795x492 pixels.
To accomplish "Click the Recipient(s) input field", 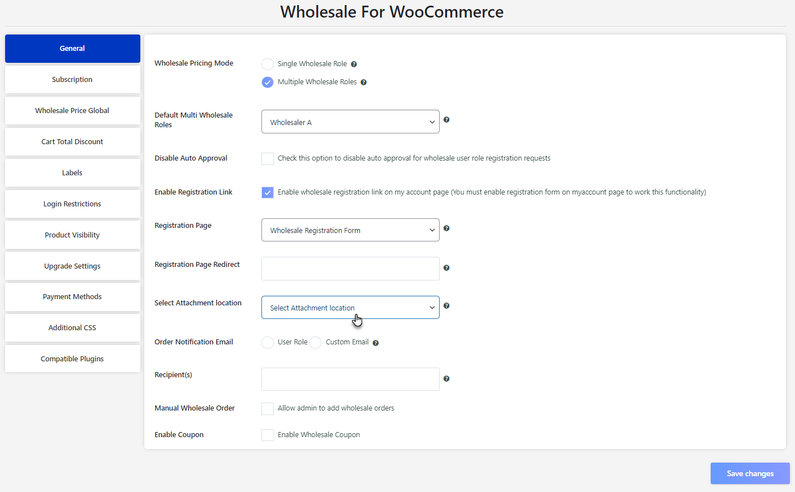I will tap(350, 379).
